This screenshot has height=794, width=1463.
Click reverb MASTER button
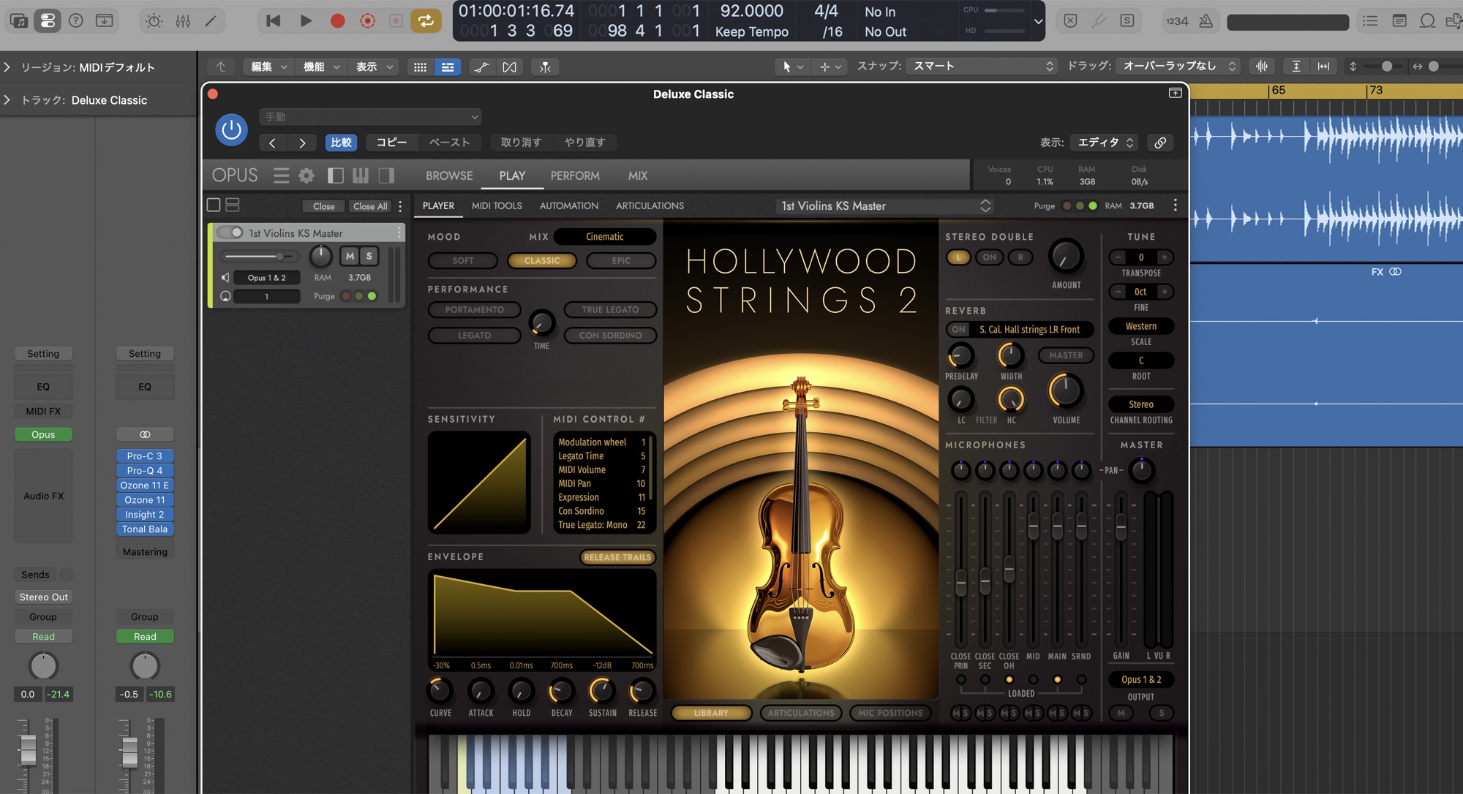click(1066, 355)
